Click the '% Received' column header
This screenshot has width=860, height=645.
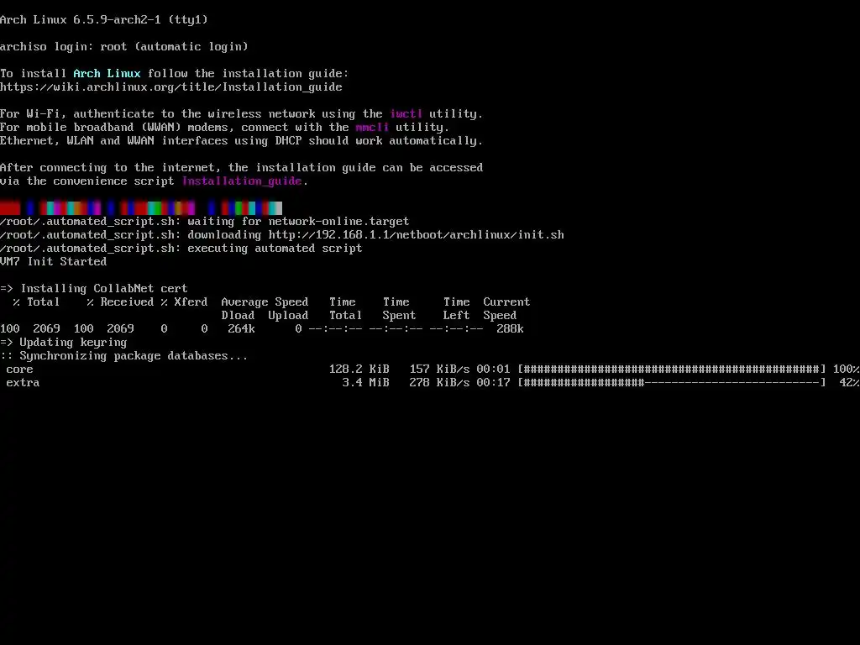coord(120,302)
